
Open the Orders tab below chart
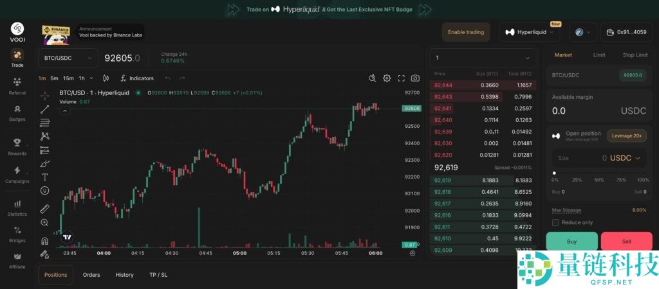(91, 275)
